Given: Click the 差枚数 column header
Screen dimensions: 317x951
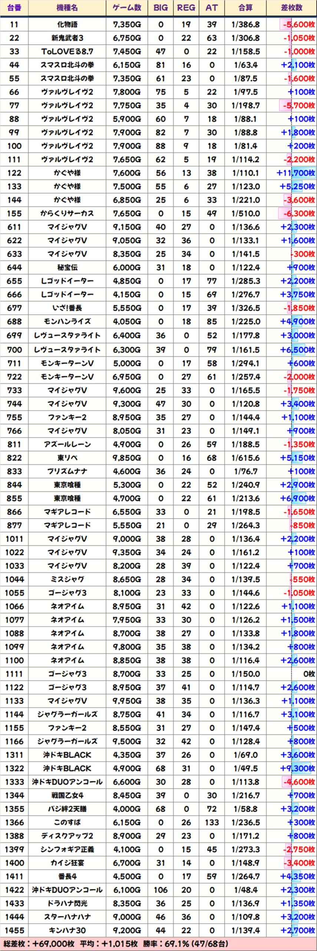Looking at the screenshot, I should (x=291, y=8).
